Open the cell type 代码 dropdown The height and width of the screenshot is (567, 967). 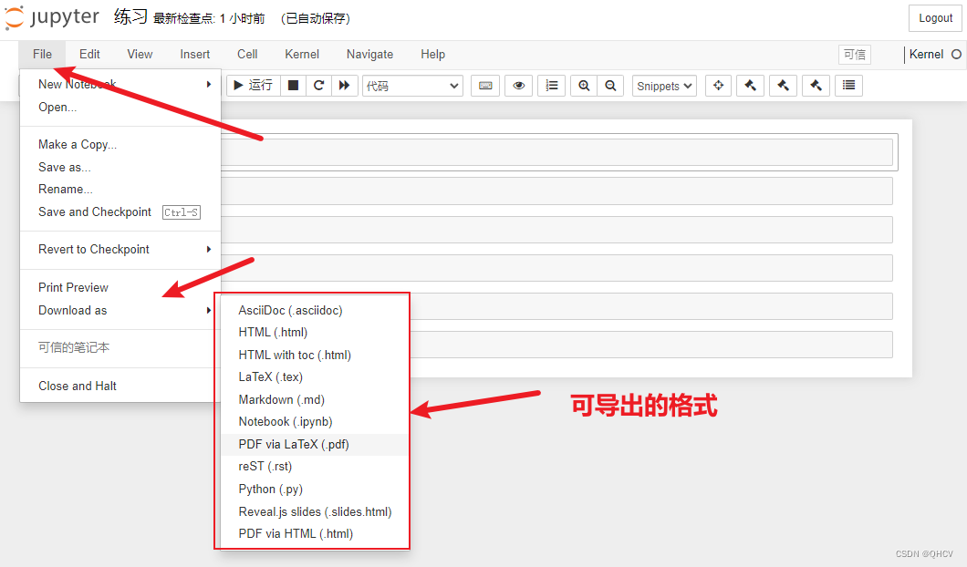(x=412, y=86)
